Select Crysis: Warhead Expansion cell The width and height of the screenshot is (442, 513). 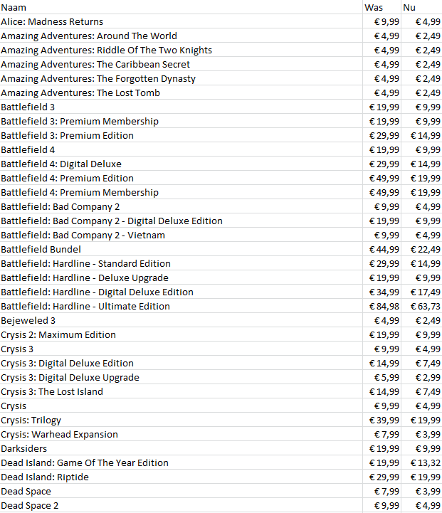181,434
